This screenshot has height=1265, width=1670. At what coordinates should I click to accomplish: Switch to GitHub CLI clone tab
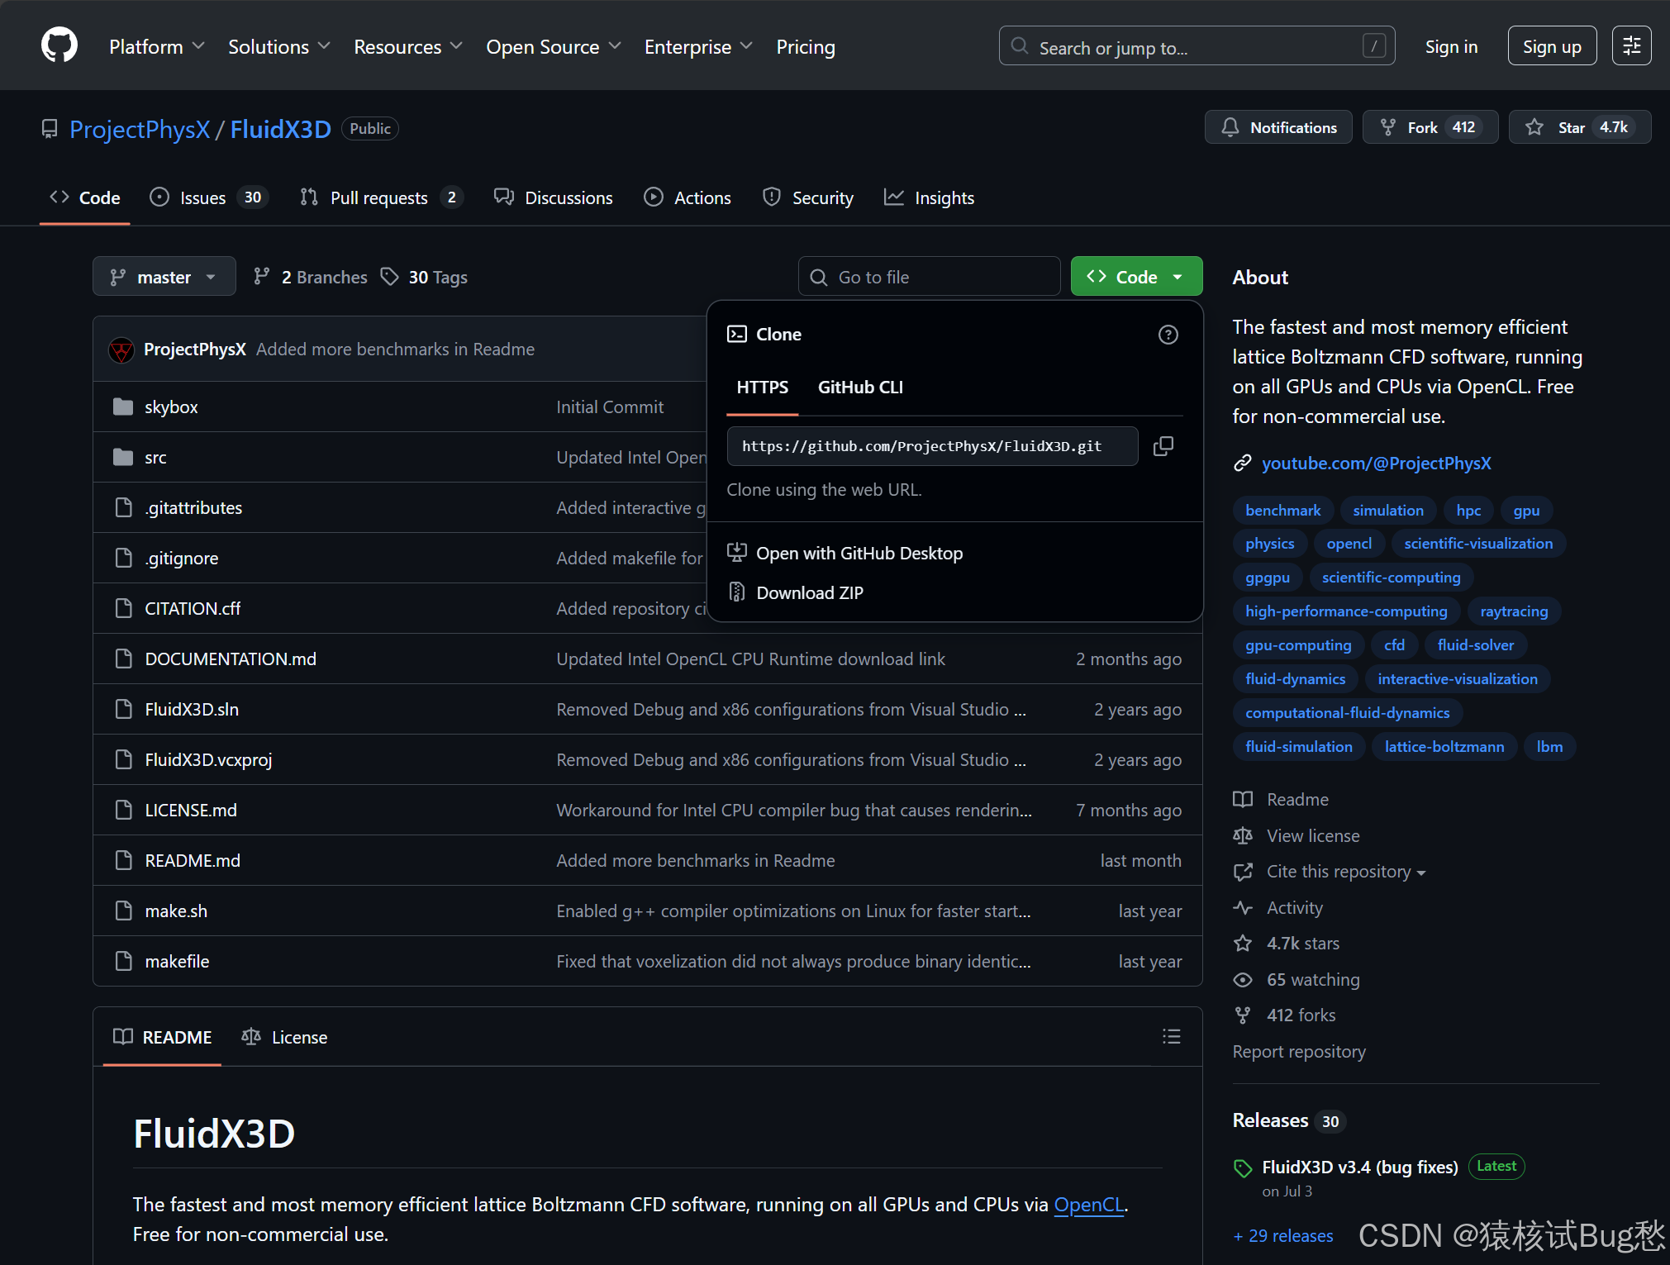(860, 387)
